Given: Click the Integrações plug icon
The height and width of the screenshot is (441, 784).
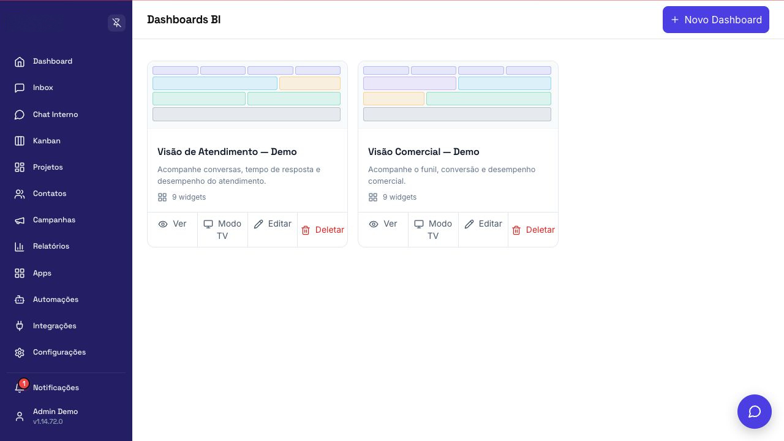Looking at the screenshot, I should pyautogui.click(x=20, y=326).
